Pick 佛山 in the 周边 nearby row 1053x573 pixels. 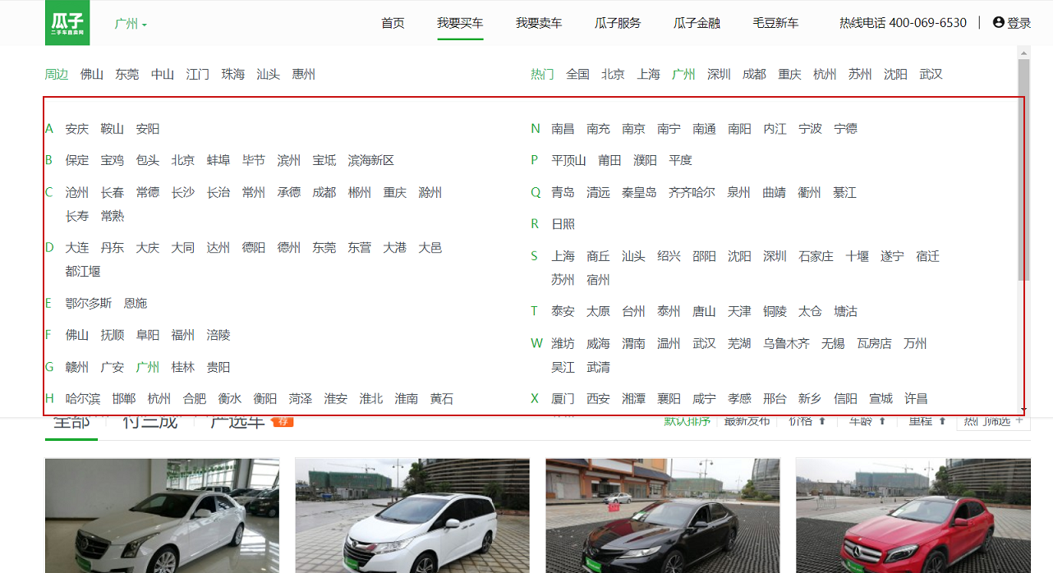click(x=92, y=74)
